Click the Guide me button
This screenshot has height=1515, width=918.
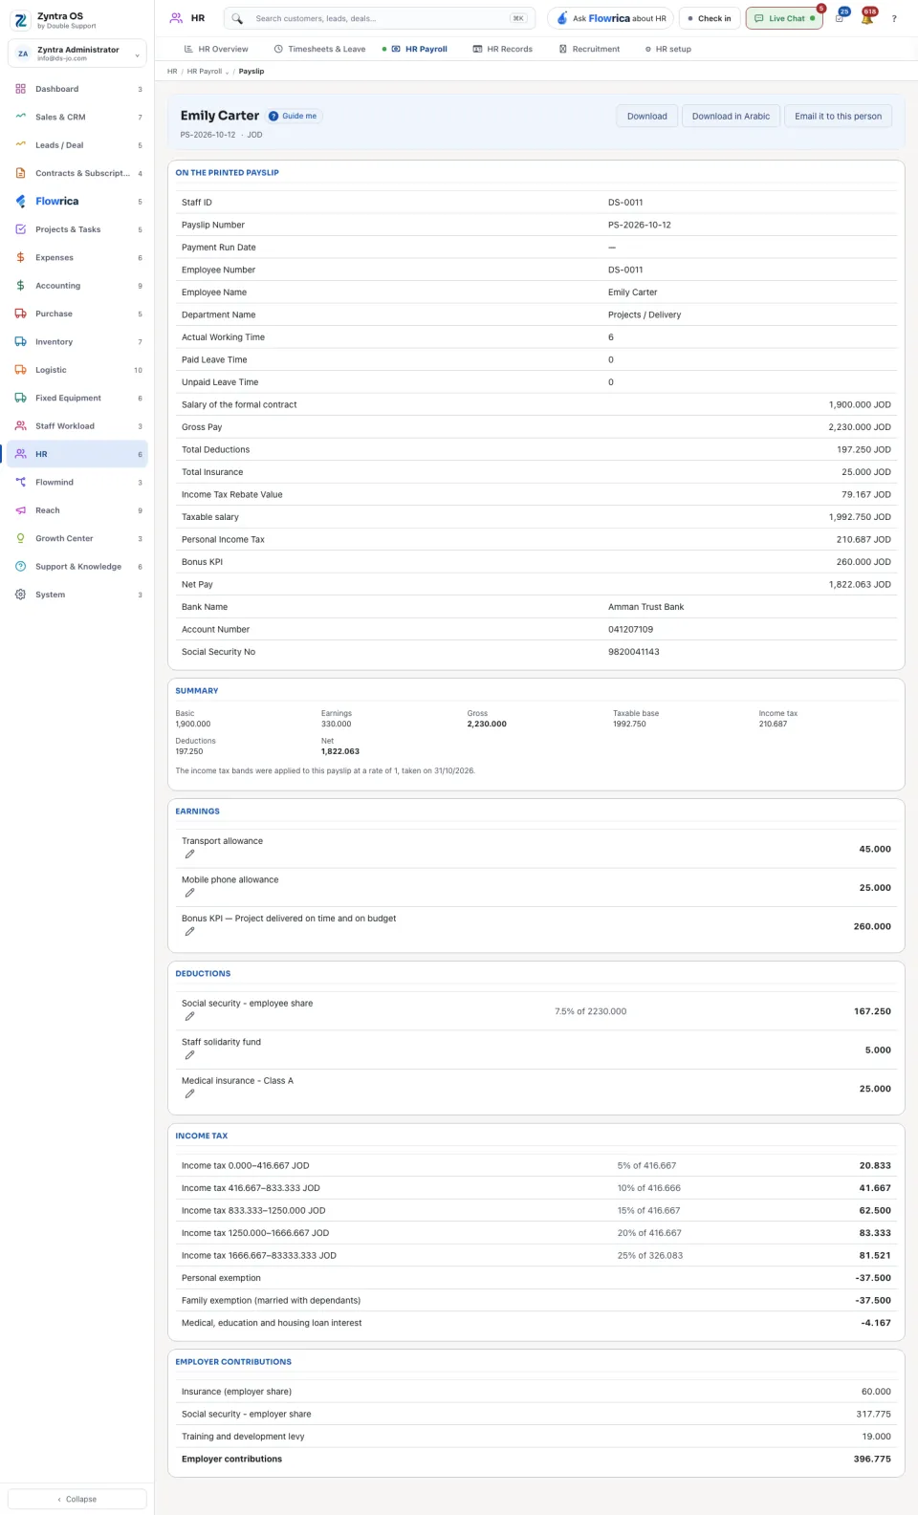point(294,117)
